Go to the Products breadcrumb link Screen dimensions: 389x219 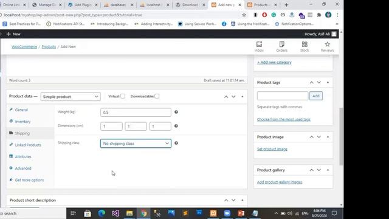(49, 47)
